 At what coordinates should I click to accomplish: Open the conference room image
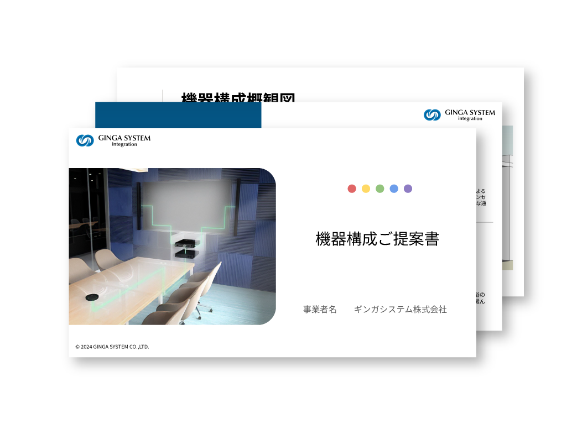[x=172, y=247]
